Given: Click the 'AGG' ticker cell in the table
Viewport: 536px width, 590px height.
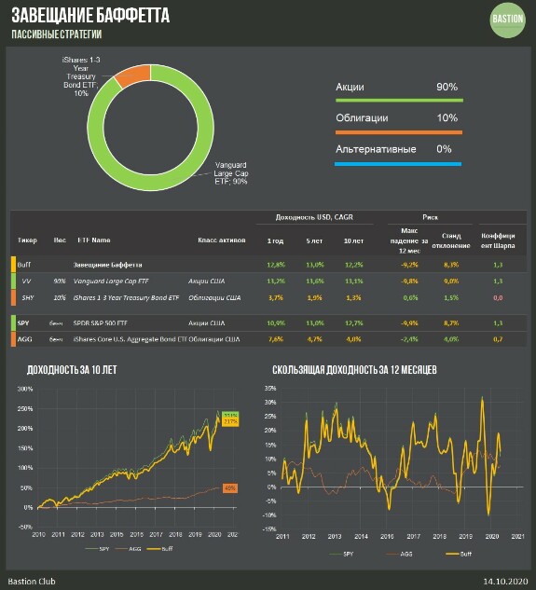Looking at the screenshot, I should point(24,339).
